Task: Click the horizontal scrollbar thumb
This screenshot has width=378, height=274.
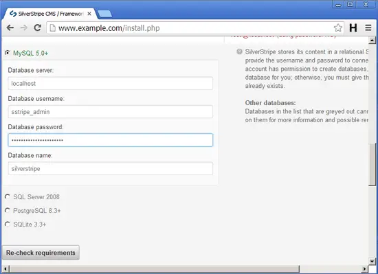Action: [154, 269]
